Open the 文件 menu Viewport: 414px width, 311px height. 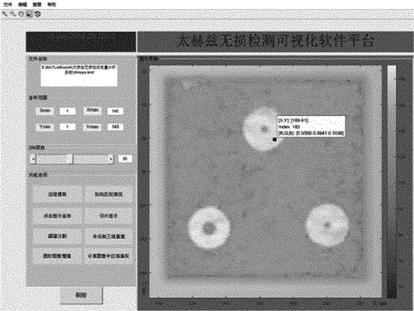click(8, 4)
